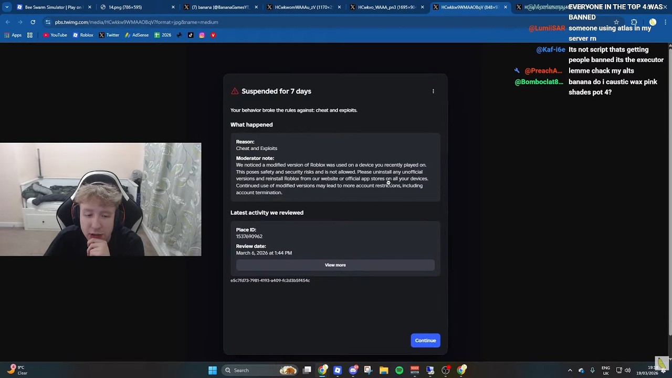Close the 14.png tab

pyautogui.click(x=173, y=7)
